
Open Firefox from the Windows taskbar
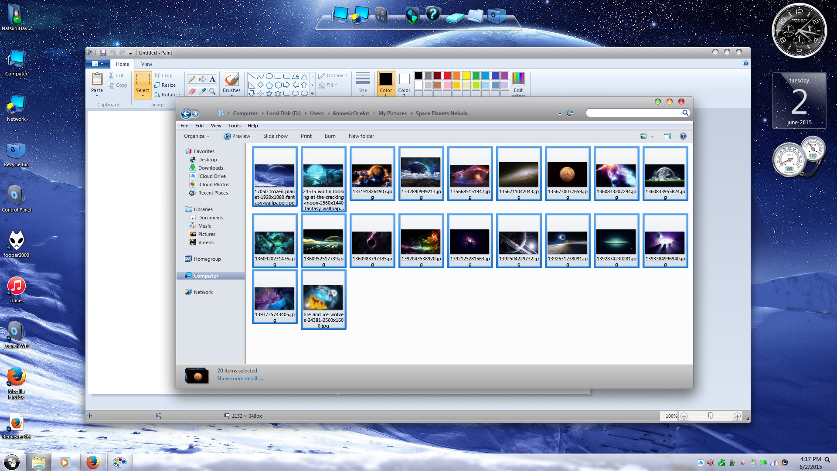click(x=92, y=462)
